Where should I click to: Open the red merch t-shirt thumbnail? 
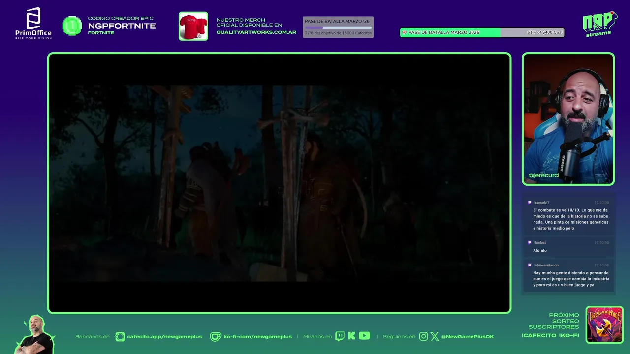pos(193,26)
